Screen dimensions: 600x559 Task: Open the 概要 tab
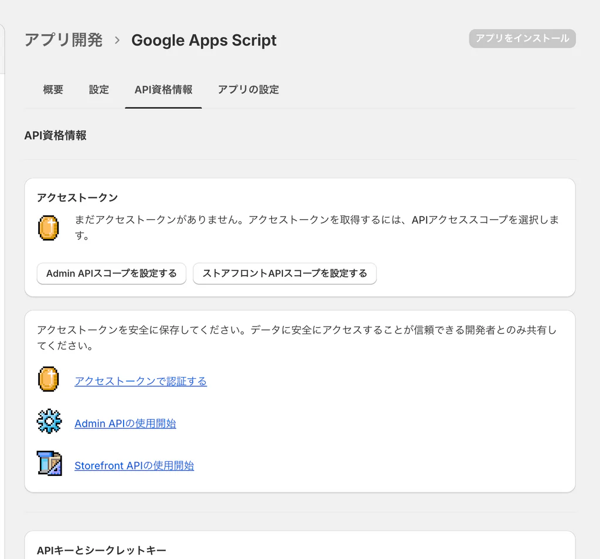(53, 90)
